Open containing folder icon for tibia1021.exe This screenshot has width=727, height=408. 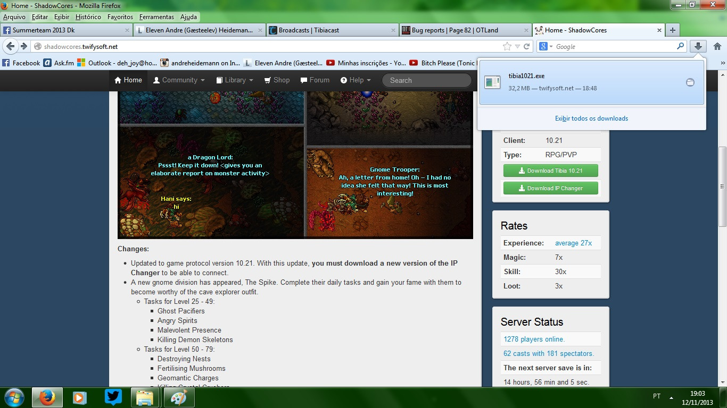click(x=690, y=82)
